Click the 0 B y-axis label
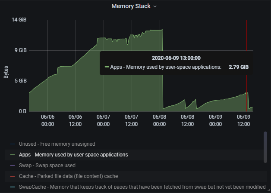271x193 pixels. [x=22, y=111]
